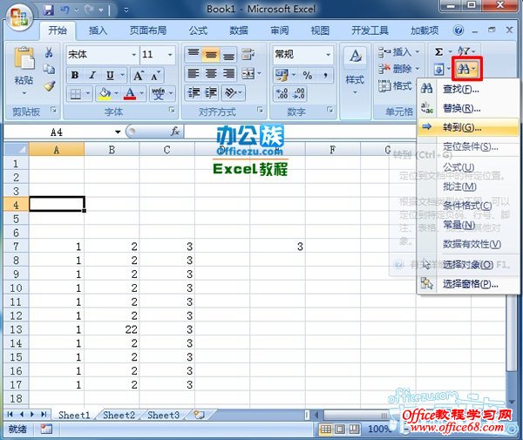Open number format 常规 dropdown
Viewport: 523px width, 440px height.
point(329,55)
